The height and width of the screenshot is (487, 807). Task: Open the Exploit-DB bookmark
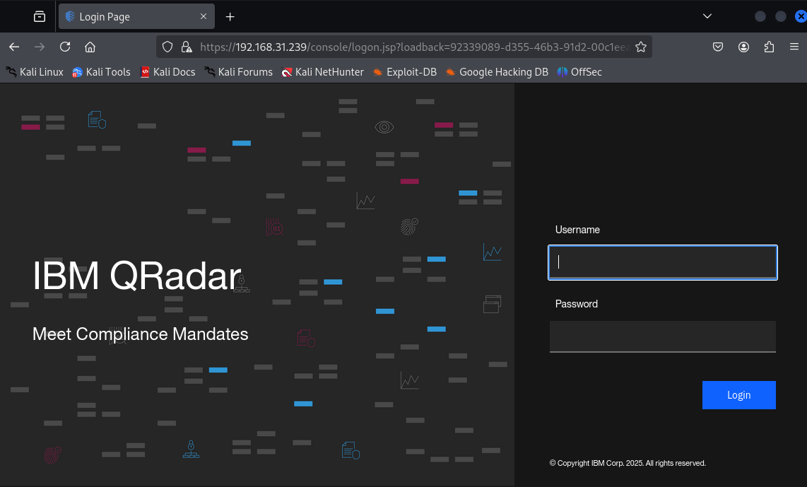pyautogui.click(x=404, y=72)
